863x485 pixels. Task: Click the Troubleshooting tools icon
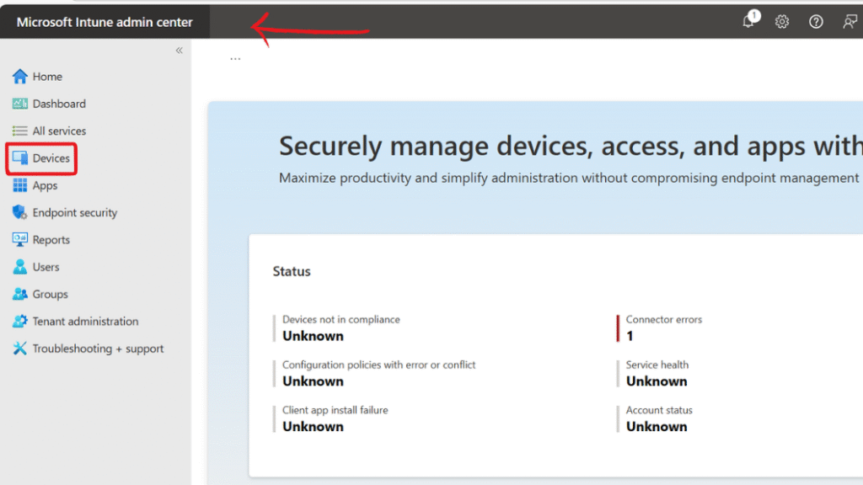pos(20,349)
